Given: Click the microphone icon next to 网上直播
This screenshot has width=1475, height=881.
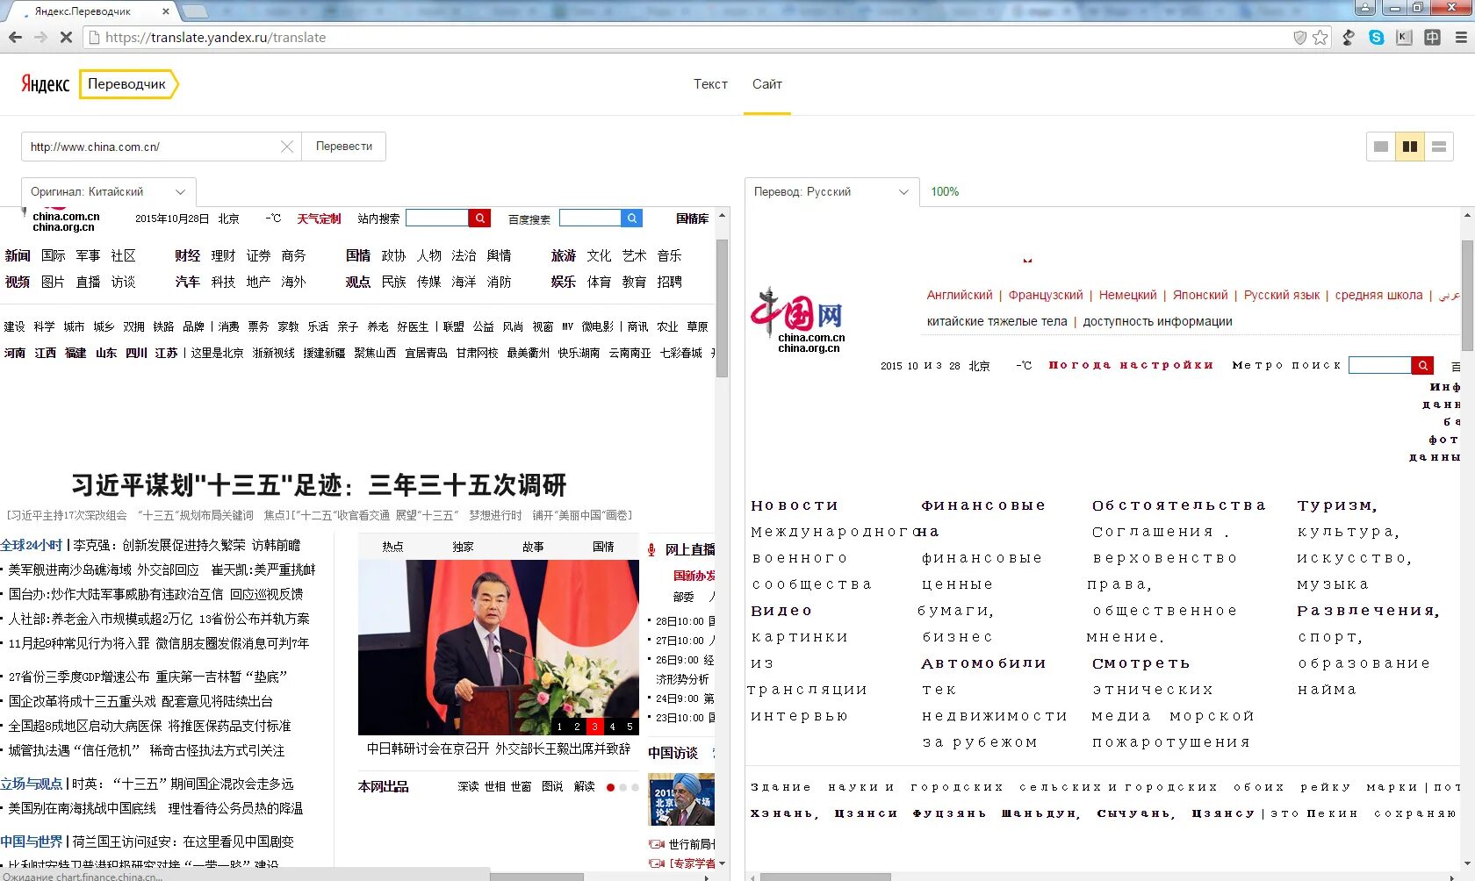Looking at the screenshot, I should 651,550.
